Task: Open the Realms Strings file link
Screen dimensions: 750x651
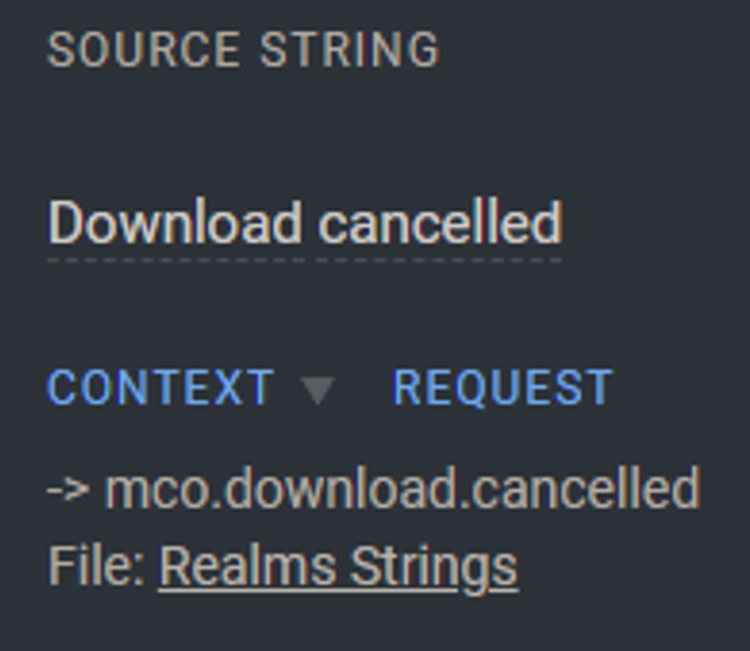Action: [338, 566]
